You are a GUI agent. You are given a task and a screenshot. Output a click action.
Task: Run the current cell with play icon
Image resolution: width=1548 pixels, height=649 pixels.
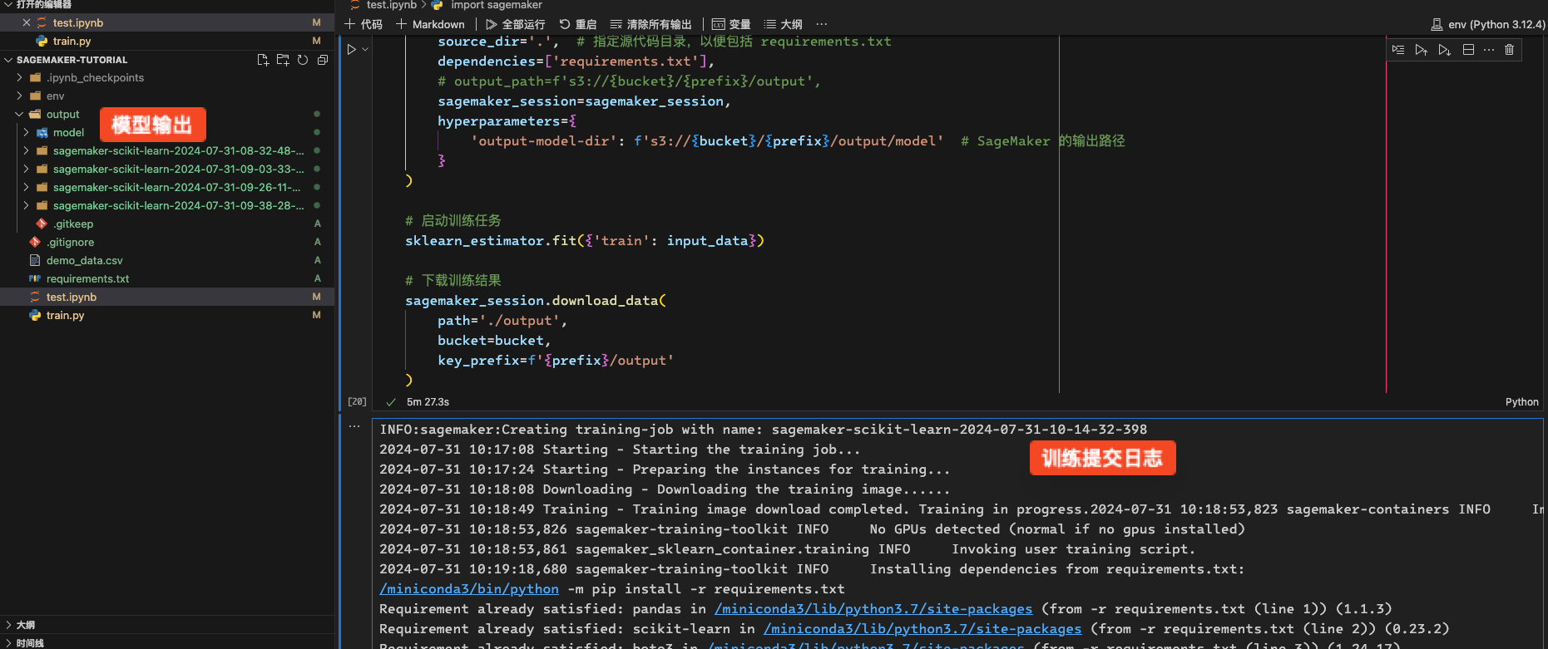352,50
